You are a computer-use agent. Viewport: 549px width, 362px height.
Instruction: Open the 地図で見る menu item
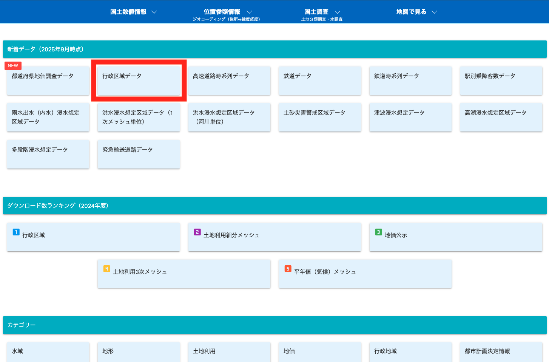[411, 12]
